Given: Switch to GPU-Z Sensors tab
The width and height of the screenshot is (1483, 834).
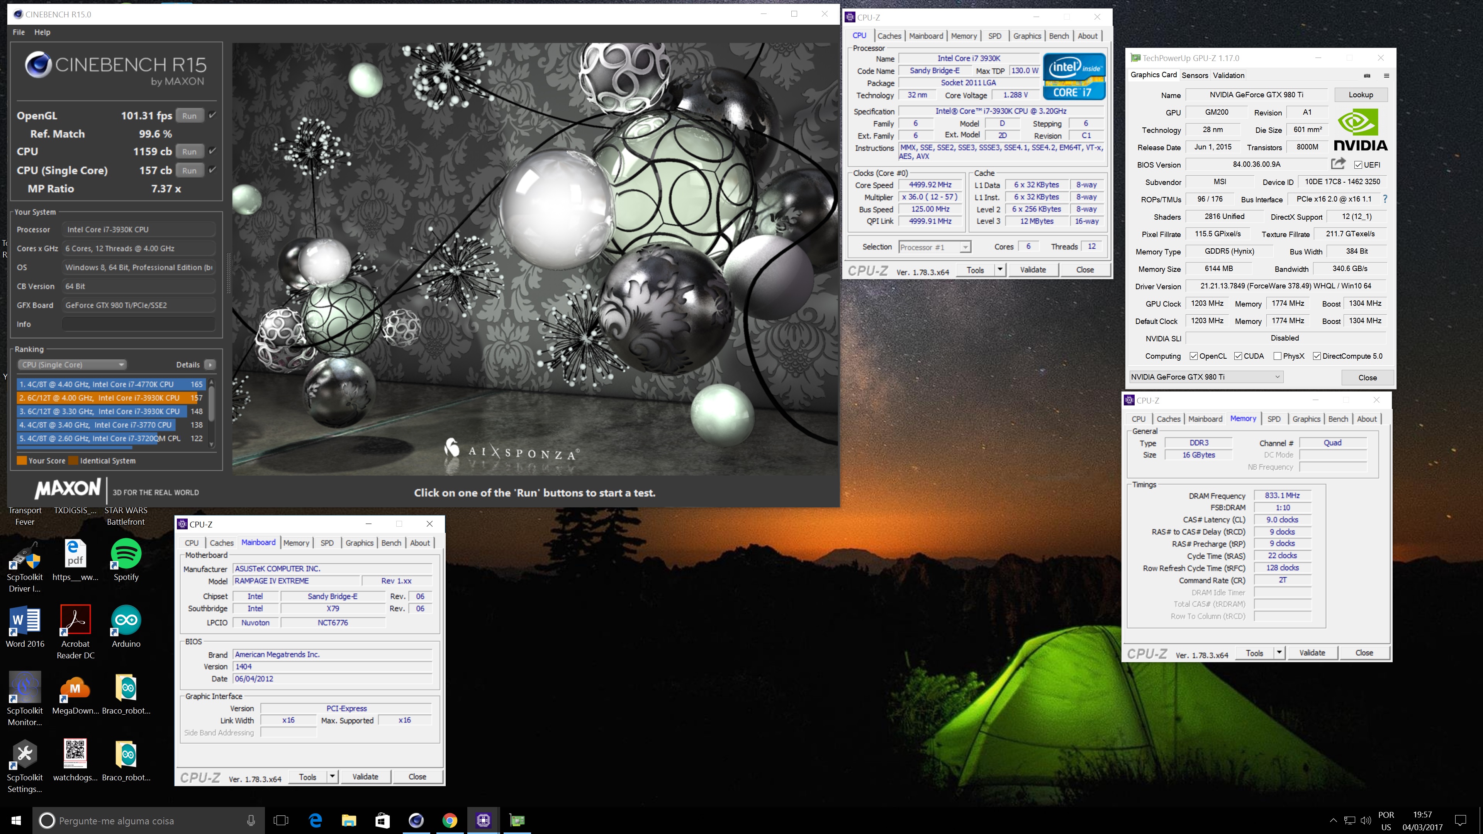Looking at the screenshot, I should pyautogui.click(x=1195, y=75).
